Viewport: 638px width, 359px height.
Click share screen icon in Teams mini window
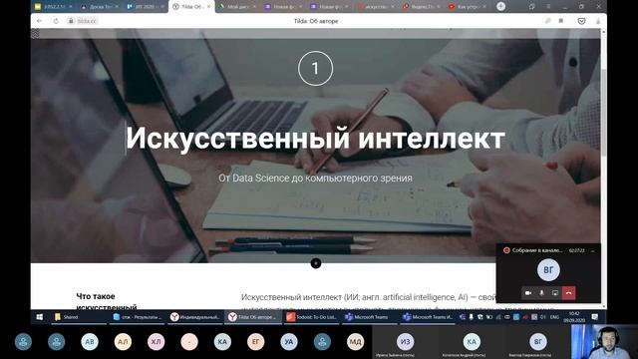click(x=555, y=293)
